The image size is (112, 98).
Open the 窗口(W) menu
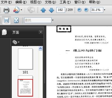pos(80,2)
